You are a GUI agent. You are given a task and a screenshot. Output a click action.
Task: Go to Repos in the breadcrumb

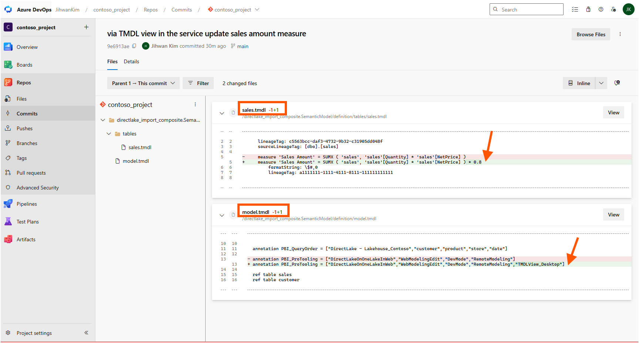coord(151,10)
